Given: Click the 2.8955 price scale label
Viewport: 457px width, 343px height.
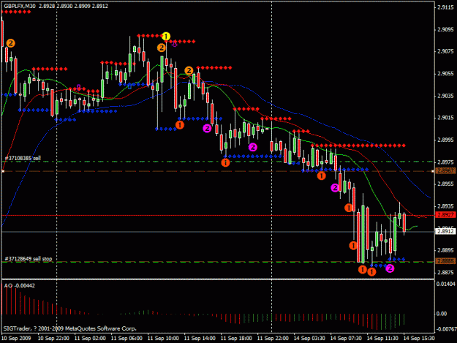Looking at the screenshot, I should [x=445, y=184].
